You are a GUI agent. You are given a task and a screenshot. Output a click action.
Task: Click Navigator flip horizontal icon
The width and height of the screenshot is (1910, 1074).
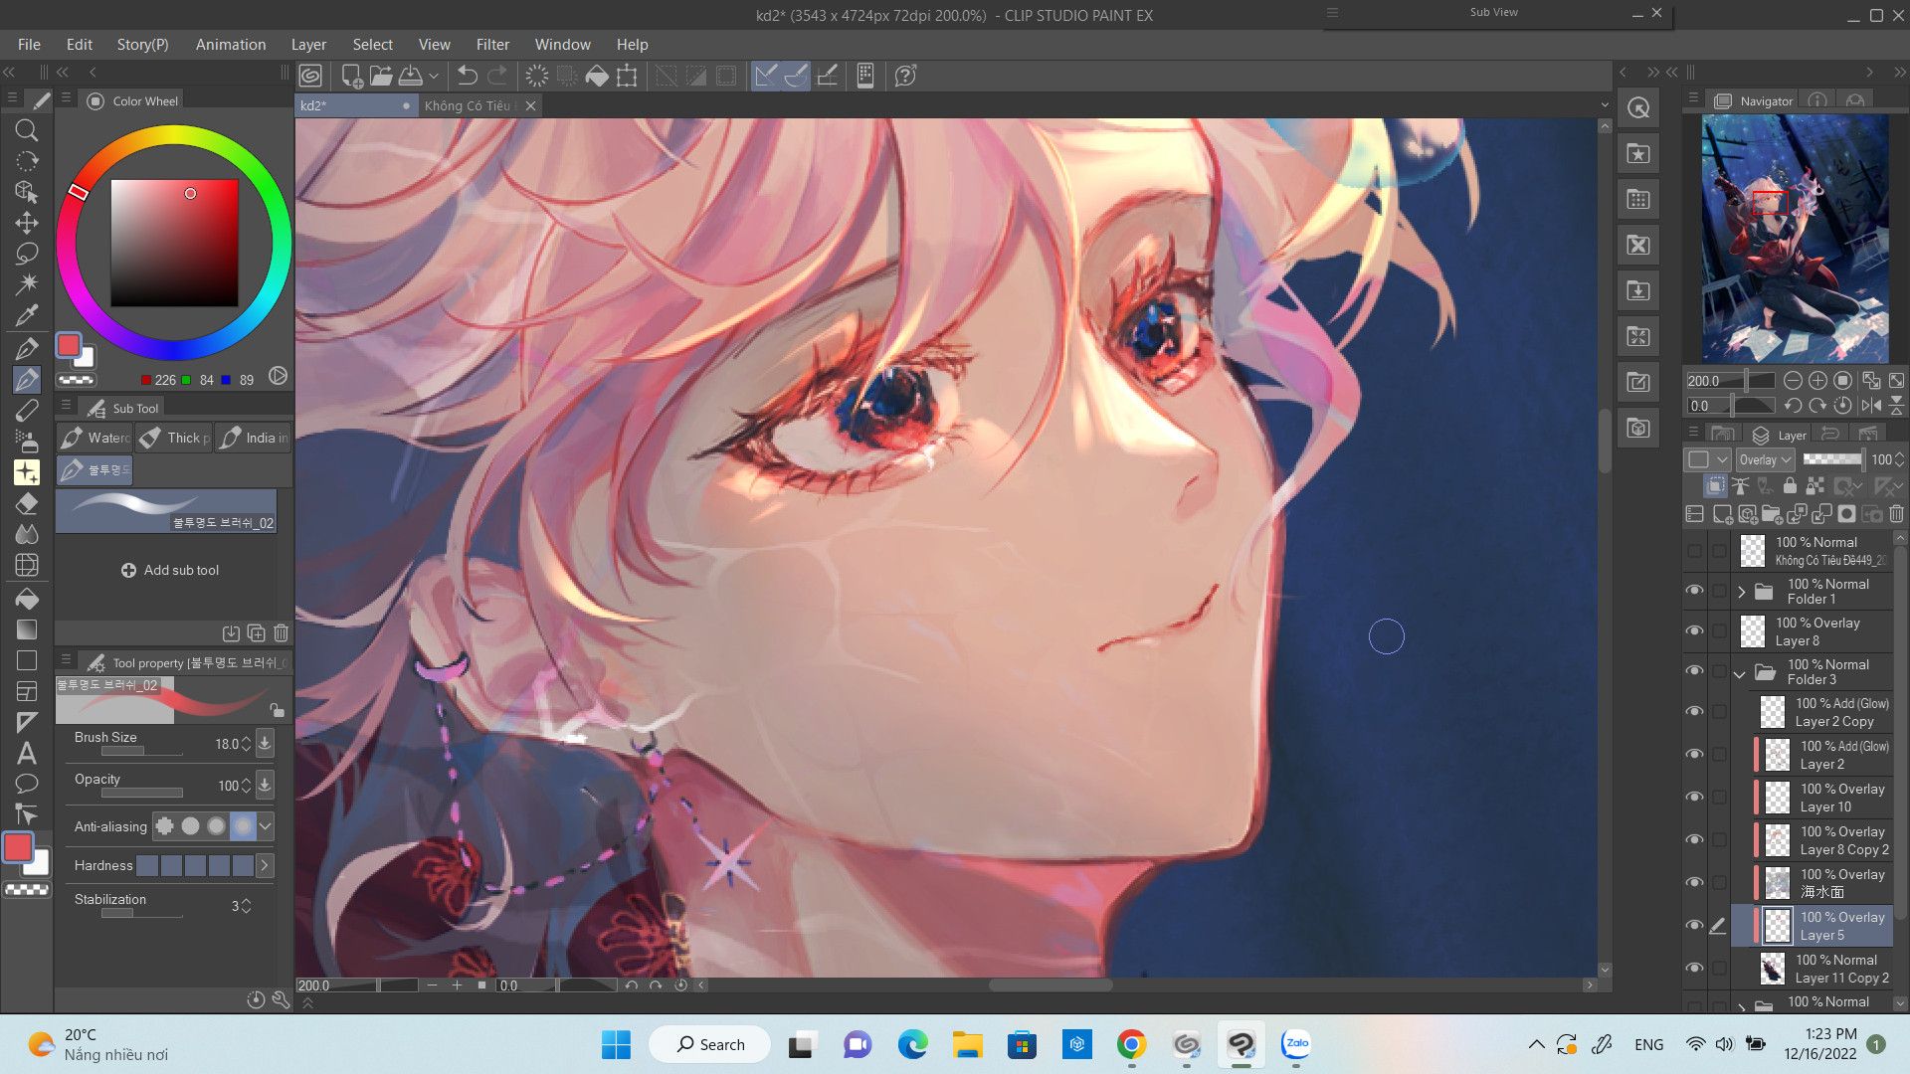point(1872,406)
